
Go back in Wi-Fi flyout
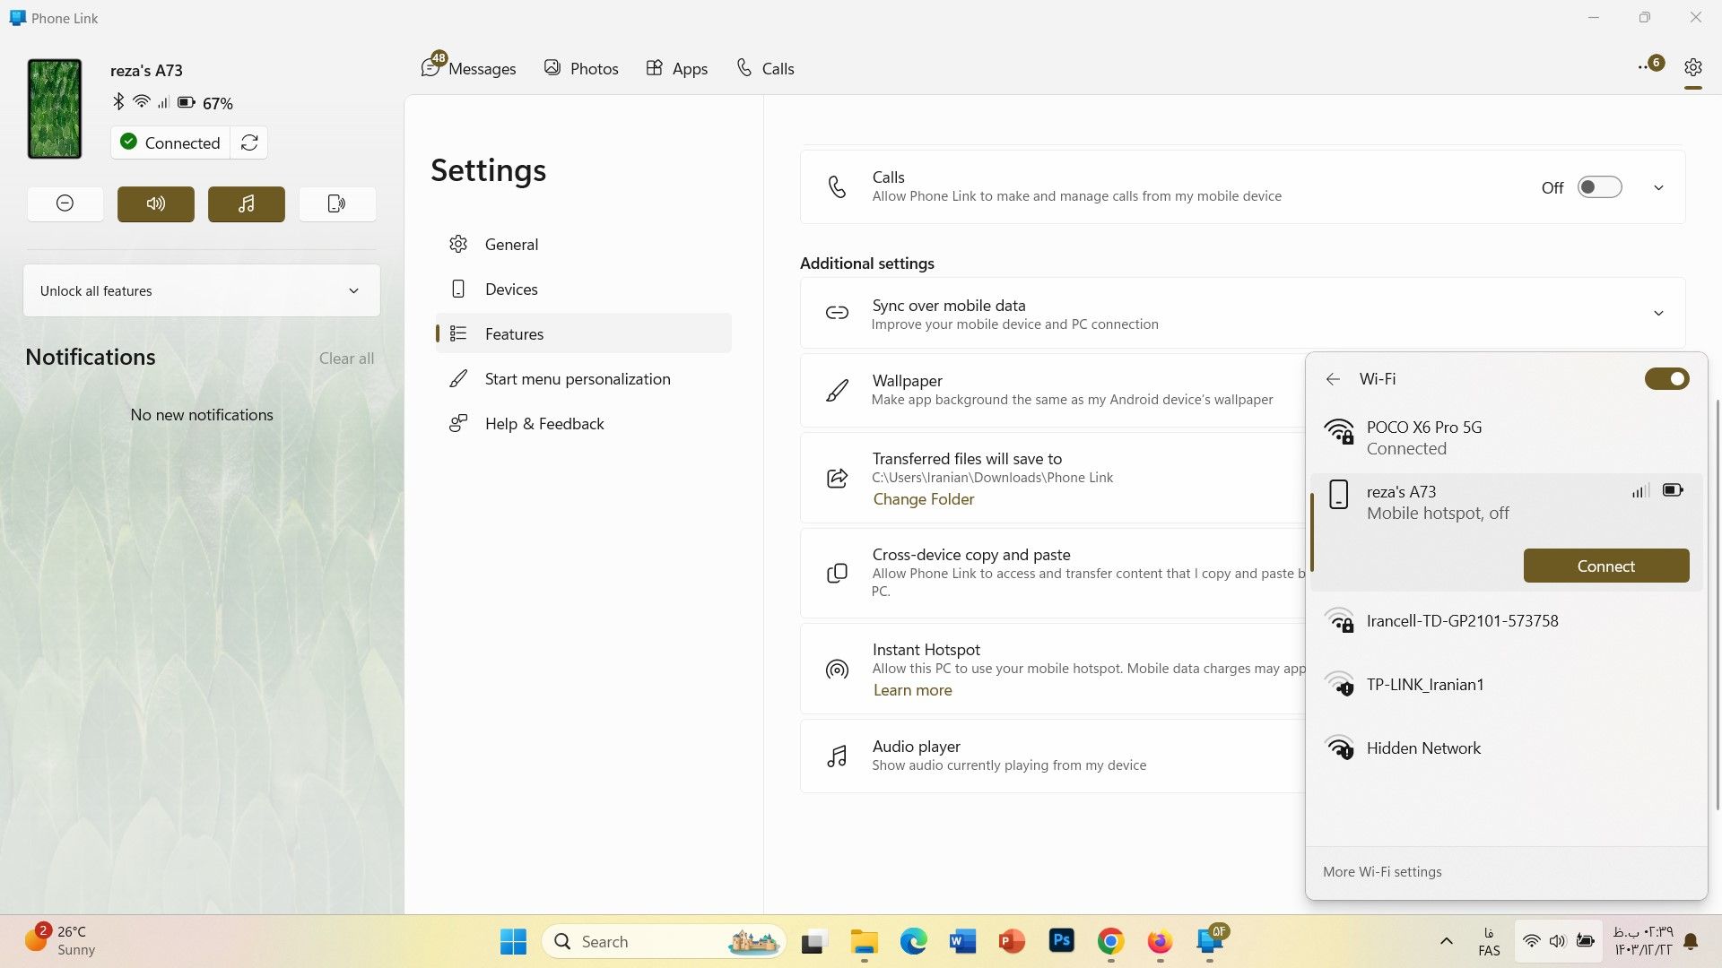(1333, 379)
